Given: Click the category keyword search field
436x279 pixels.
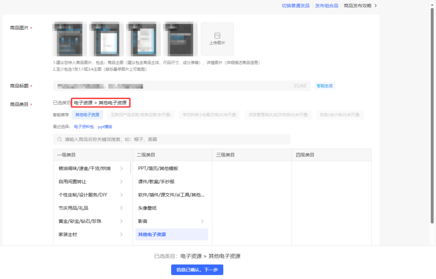Looking at the screenshot, I should 174,139.
